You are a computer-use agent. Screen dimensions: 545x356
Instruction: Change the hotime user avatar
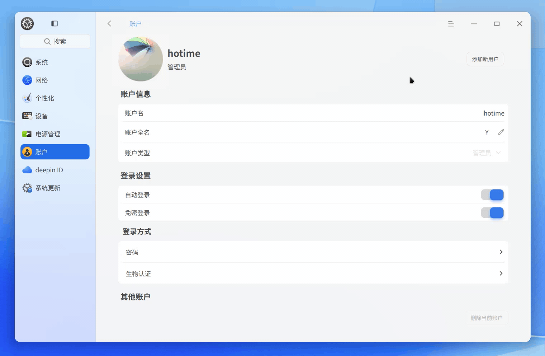coord(141,59)
